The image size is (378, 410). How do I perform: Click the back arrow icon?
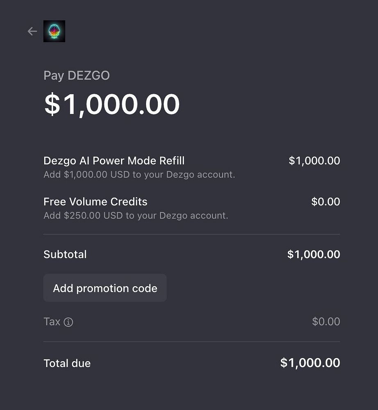[32, 31]
